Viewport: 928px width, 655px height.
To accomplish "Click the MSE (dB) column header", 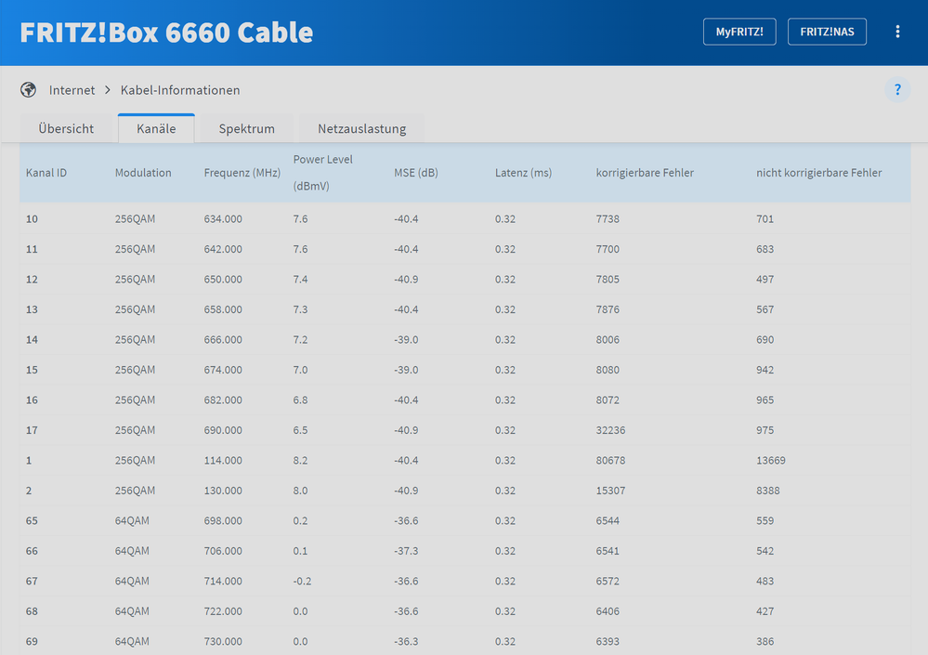I will [x=416, y=173].
